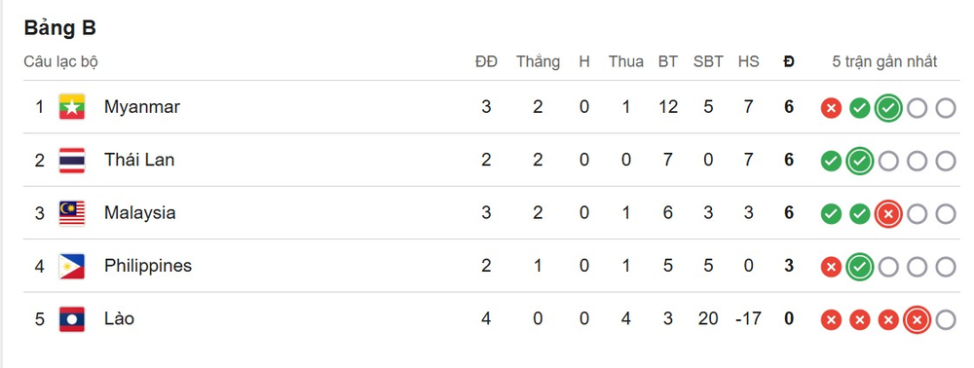Select the Philippines team name
Screen dimensions: 974x368
[x=148, y=266]
